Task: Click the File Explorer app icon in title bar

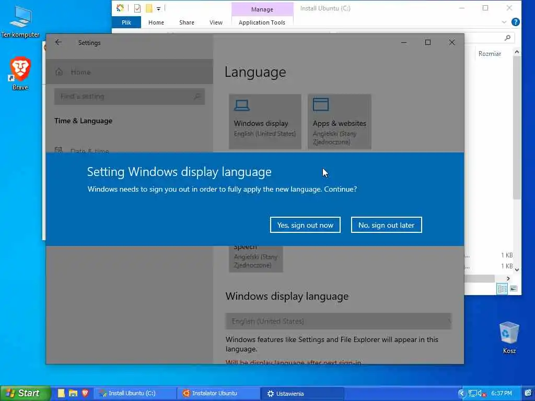Action: pos(120,8)
